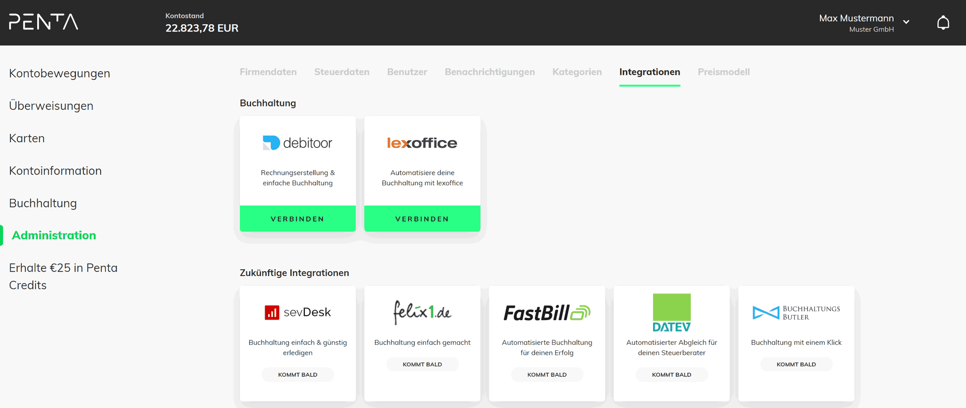Open Kontoinformation in the sidebar
The image size is (966, 408).
coord(55,171)
